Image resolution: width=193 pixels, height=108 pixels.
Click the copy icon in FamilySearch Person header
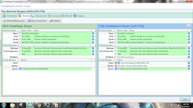pos(188,26)
